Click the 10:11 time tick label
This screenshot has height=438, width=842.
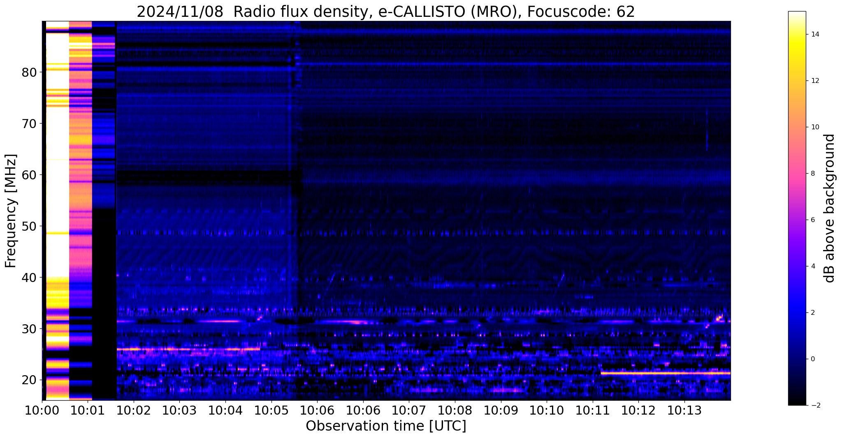coord(593,410)
